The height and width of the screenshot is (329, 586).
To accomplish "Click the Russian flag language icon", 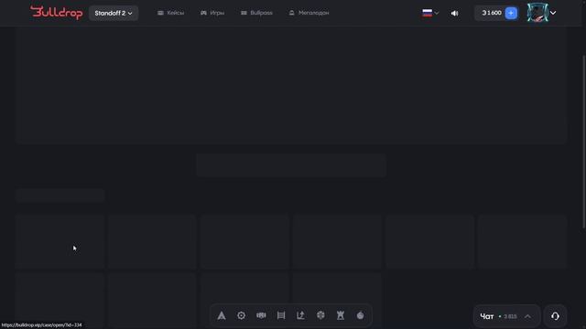I will [428, 13].
